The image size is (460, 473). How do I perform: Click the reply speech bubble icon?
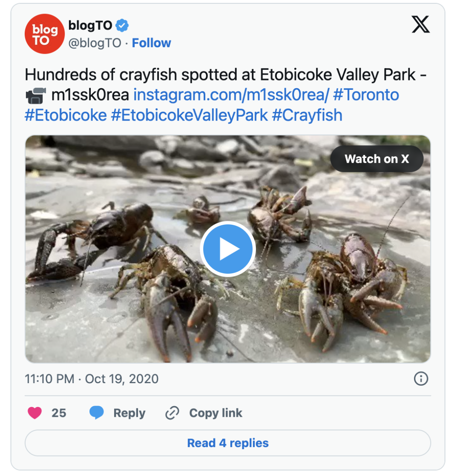[97, 413]
